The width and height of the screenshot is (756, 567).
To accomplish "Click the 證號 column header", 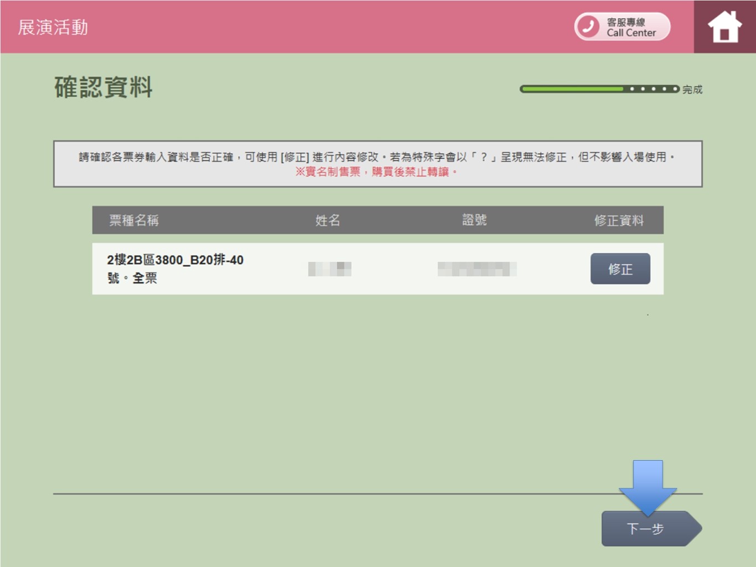I will [x=474, y=220].
